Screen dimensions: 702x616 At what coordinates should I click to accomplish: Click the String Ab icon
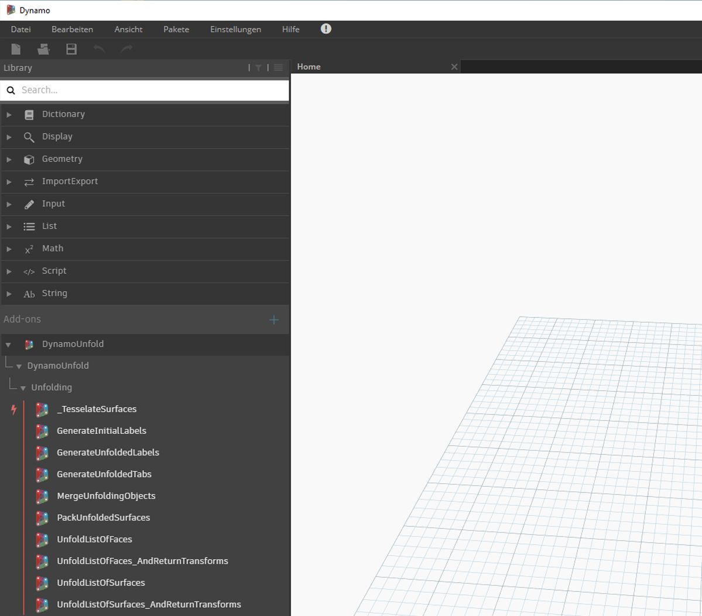29,294
